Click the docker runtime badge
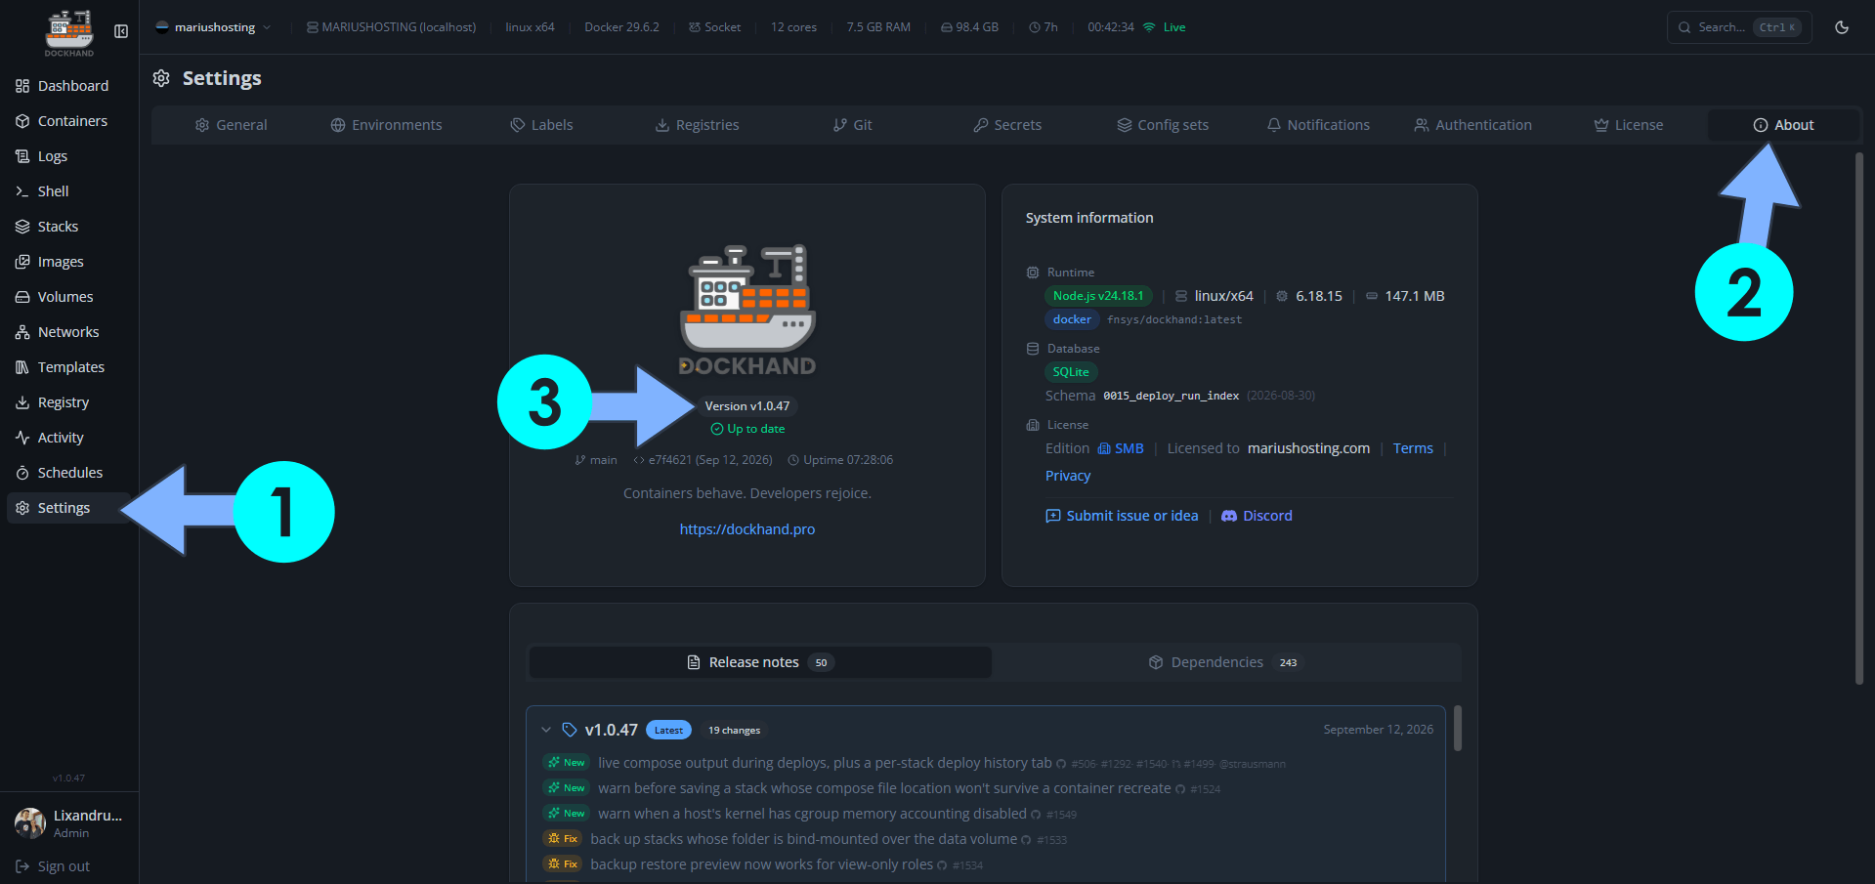The height and width of the screenshot is (884, 1875). pos(1072,319)
